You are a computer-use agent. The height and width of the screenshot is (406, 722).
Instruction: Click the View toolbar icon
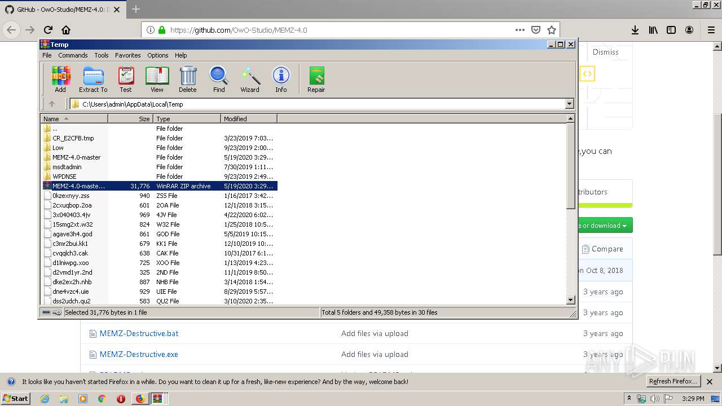(x=157, y=79)
